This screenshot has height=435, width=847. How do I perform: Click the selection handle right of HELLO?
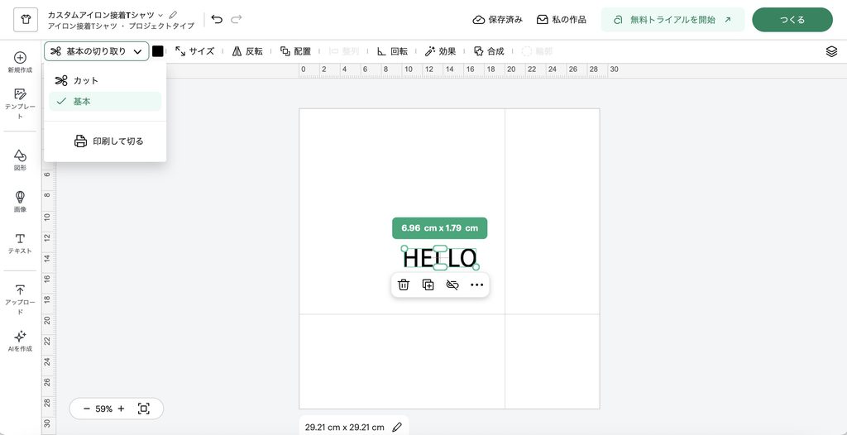click(x=476, y=267)
